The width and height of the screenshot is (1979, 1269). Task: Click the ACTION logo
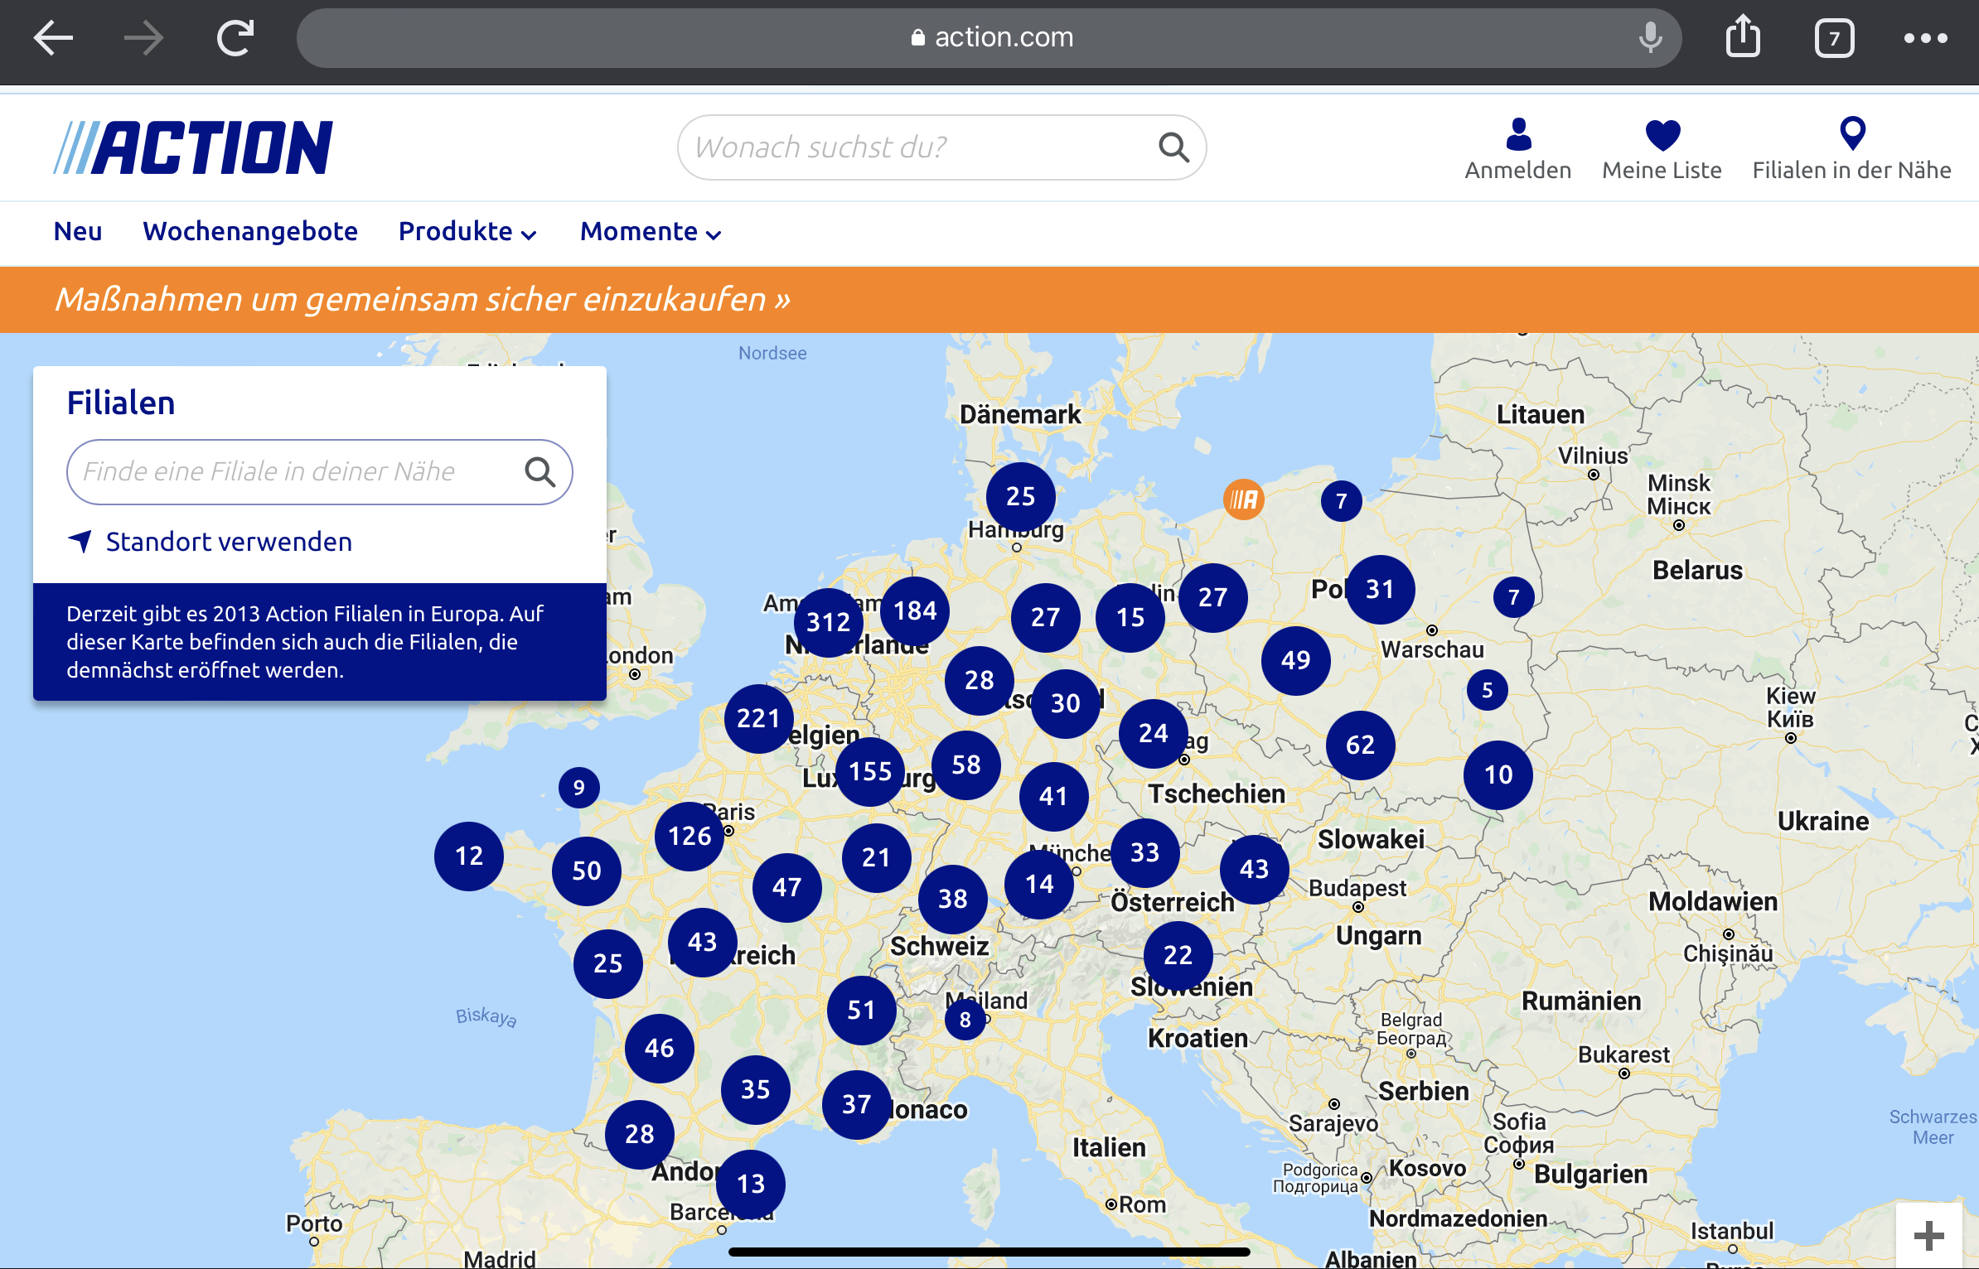point(193,147)
